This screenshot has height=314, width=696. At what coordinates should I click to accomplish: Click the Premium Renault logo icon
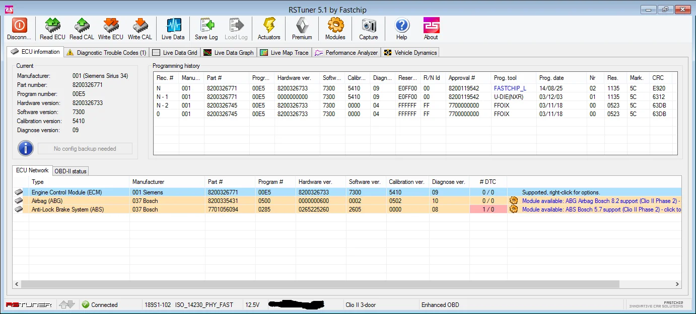coord(302,25)
